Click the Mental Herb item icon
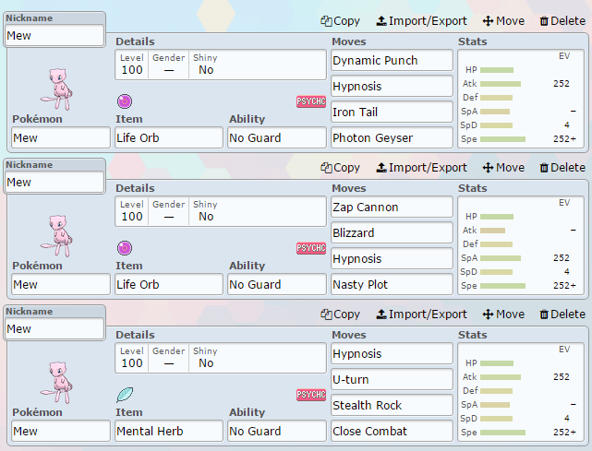 [125, 394]
